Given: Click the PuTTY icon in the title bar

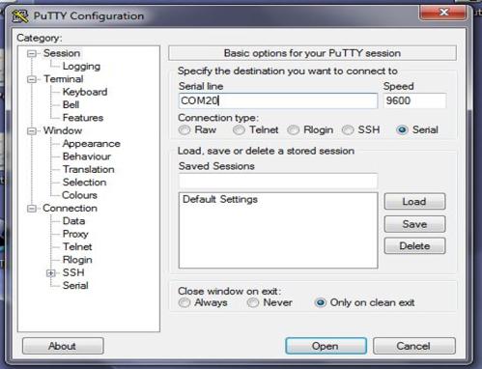Looking at the screenshot, I should [x=19, y=16].
